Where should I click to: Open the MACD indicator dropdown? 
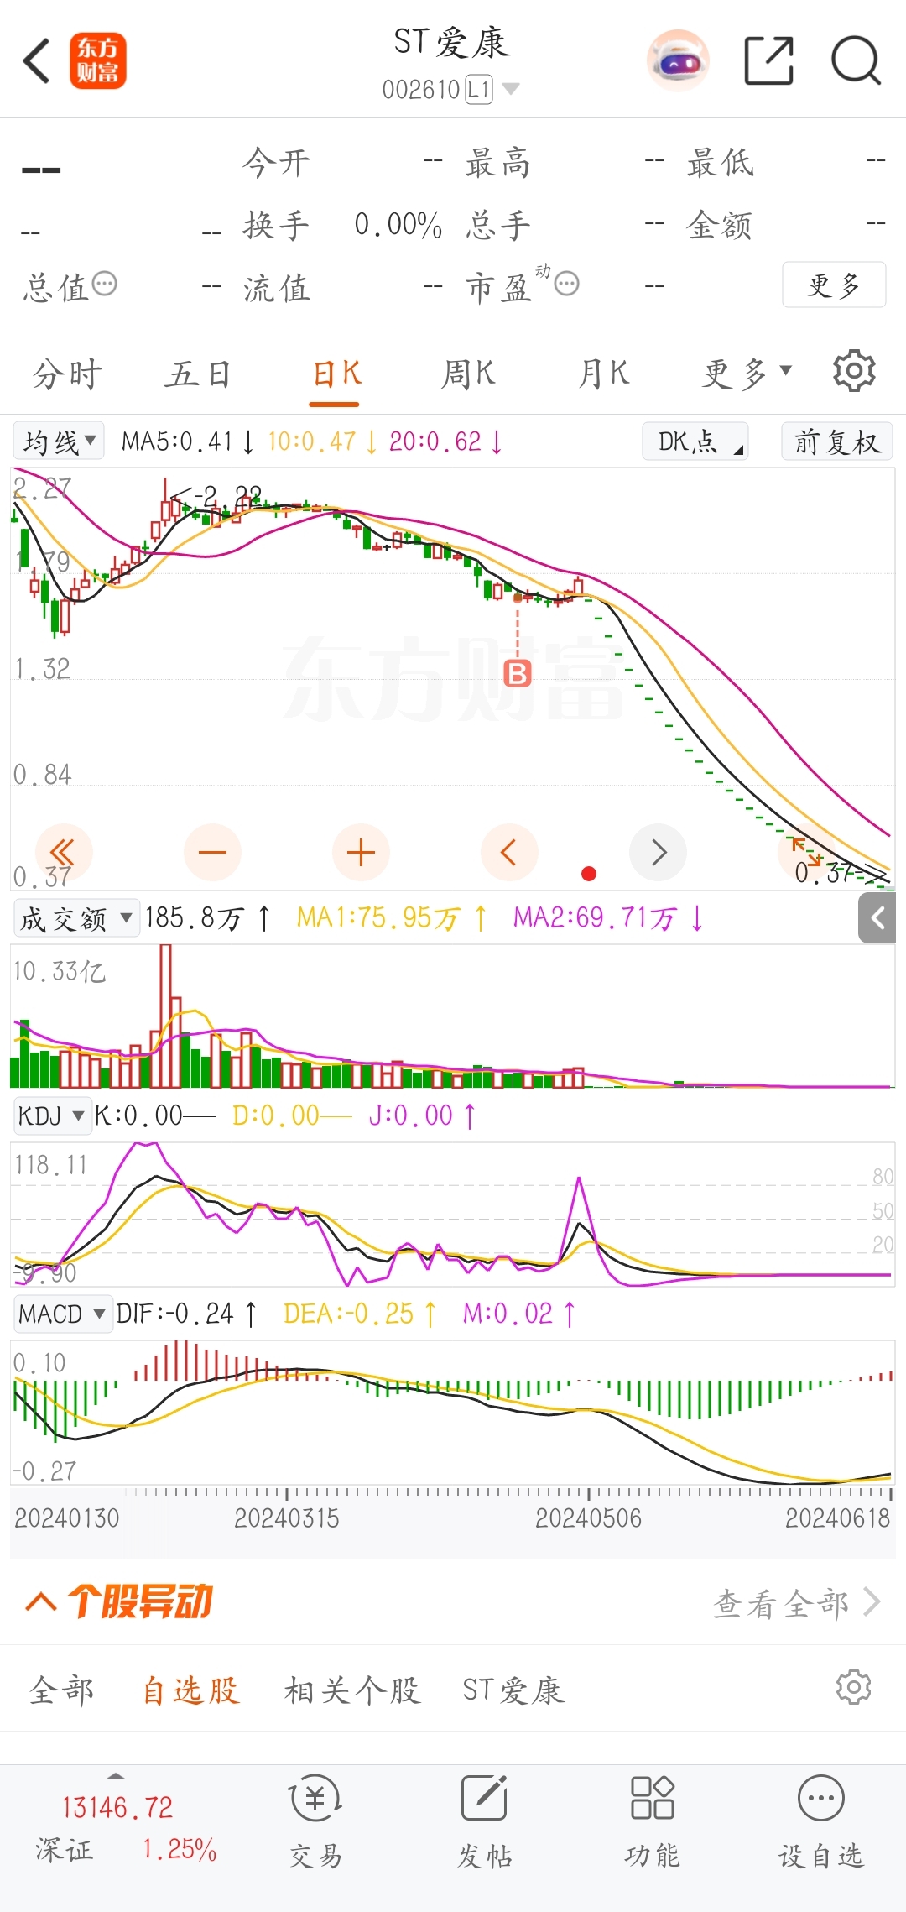point(63,1314)
